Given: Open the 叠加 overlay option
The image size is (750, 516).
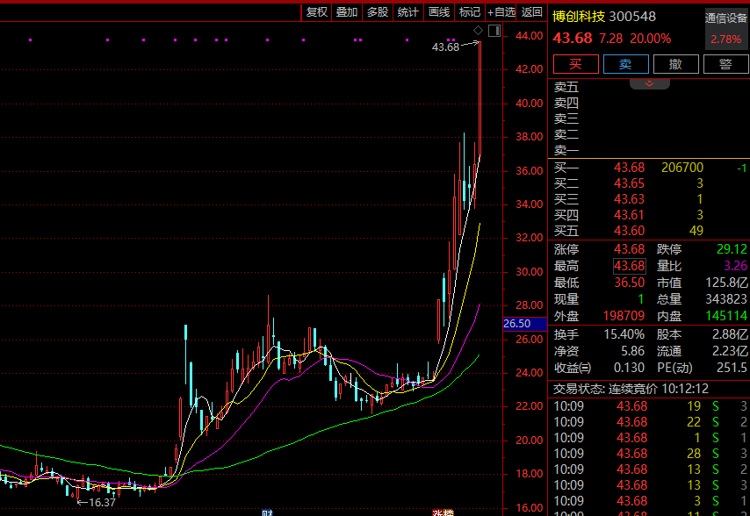Looking at the screenshot, I should click(x=347, y=11).
